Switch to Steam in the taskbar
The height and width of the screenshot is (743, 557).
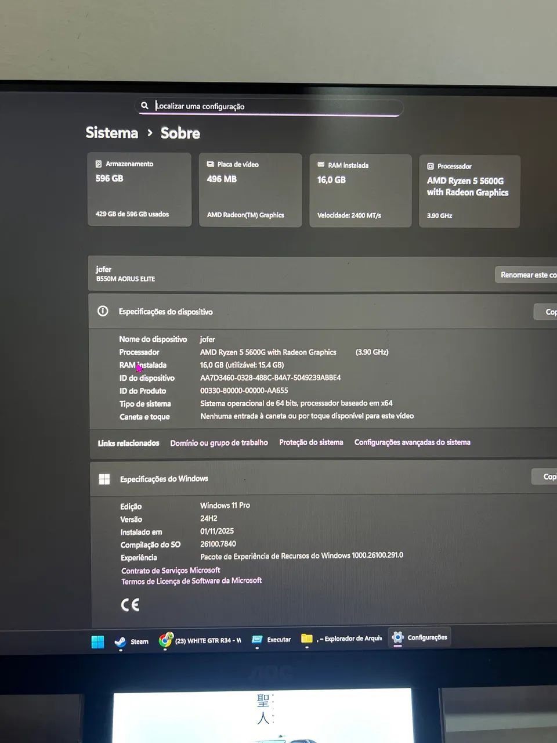(x=131, y=641)
